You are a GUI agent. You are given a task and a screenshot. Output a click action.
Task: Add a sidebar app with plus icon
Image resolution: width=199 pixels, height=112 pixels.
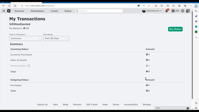point(196,37)
